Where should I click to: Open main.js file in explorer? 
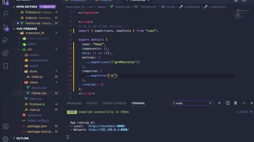pos(35,110)
